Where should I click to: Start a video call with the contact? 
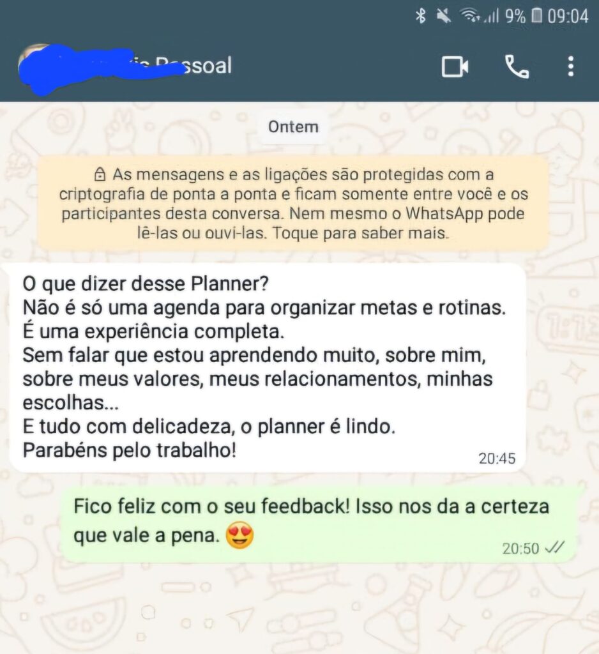point(455,66)
